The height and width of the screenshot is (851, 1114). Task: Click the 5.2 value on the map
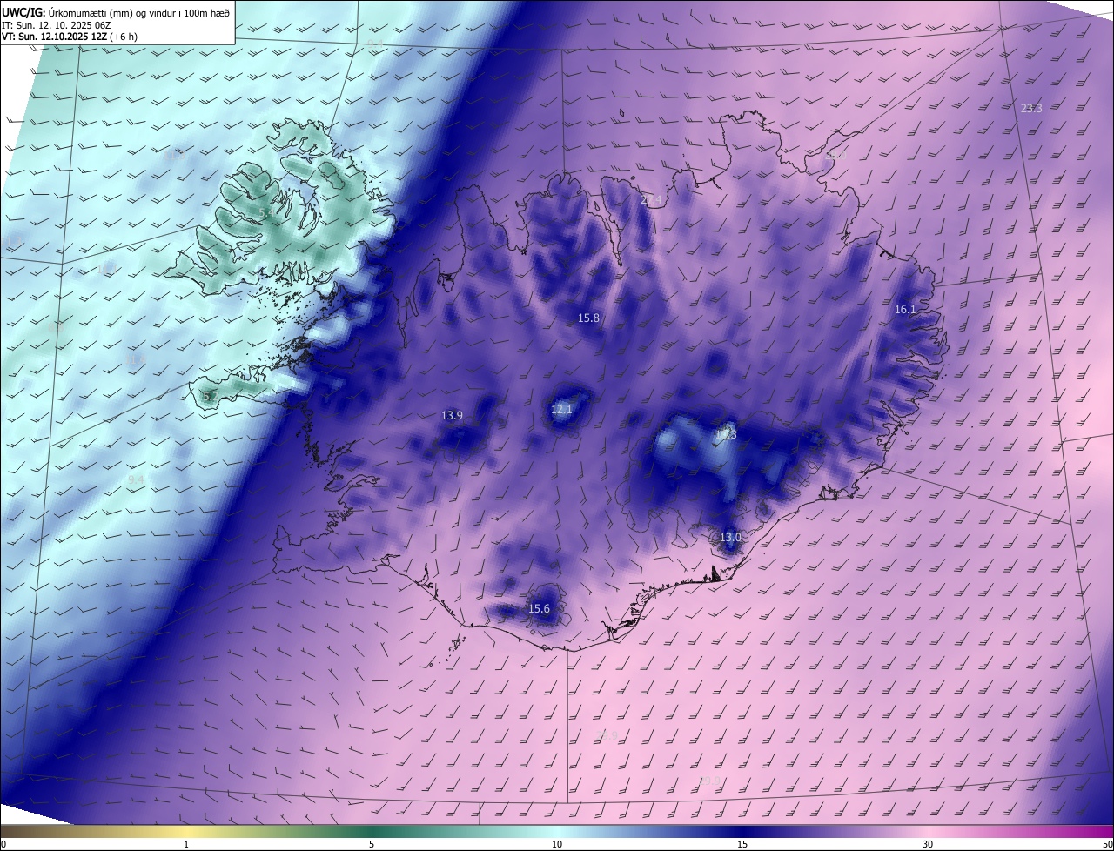click(209, 396)
